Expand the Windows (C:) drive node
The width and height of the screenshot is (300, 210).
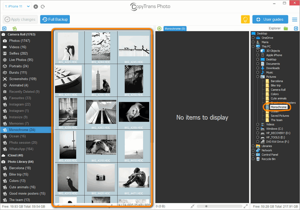[258, 129]
